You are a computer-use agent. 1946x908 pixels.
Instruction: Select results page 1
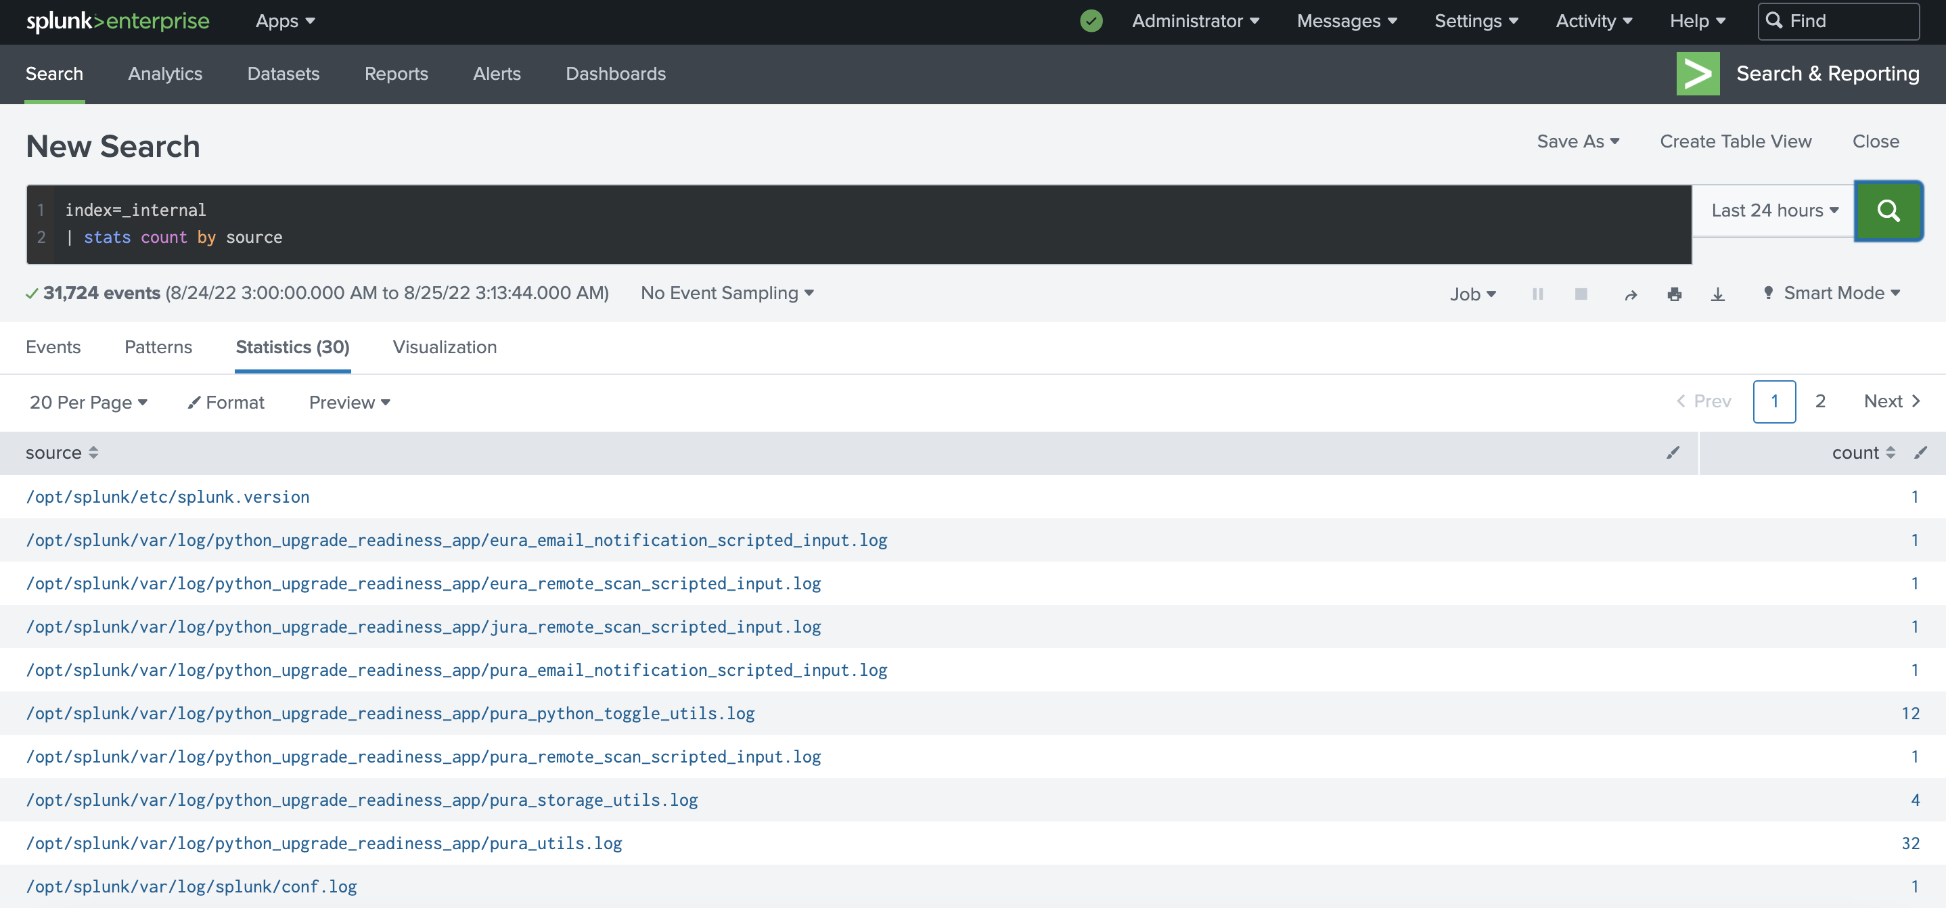(x=1773, y=401)
